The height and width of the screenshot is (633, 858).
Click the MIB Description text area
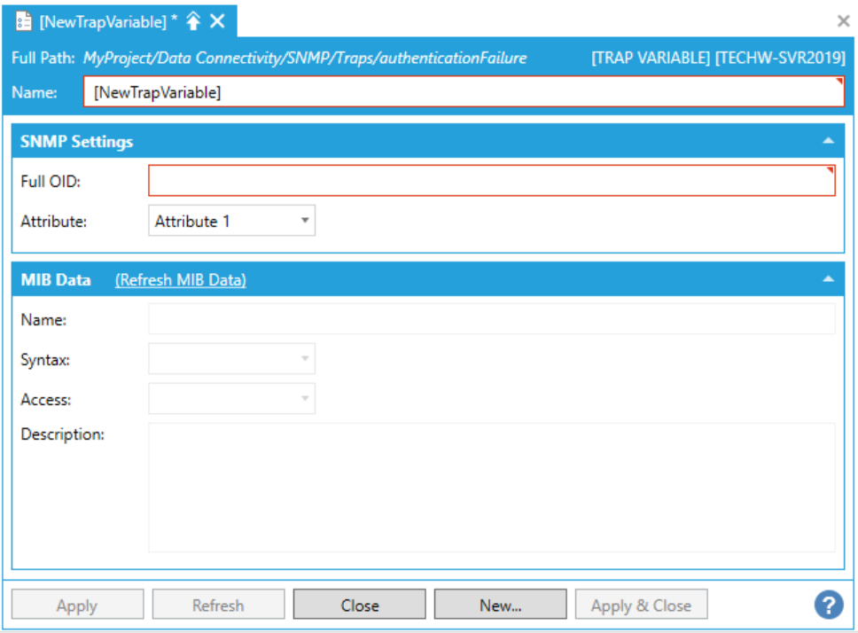491,487
